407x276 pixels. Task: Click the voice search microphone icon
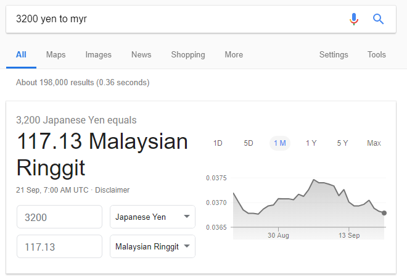pos(354,19)
